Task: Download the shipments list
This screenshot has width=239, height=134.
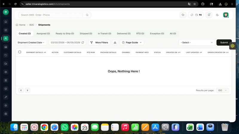Action: click(x=115, y=43)
